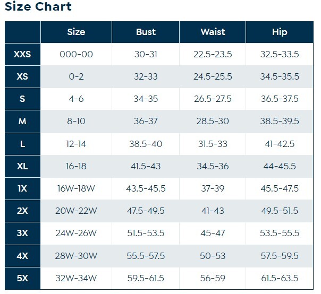
Task: Click the 50-53 waist cell
Action: tap(213, 255)
